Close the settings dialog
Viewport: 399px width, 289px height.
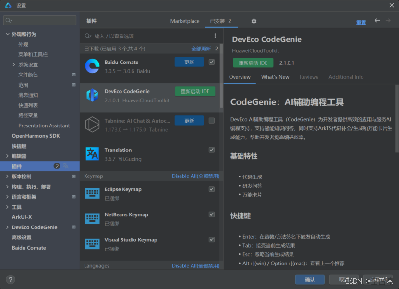pos(392,5)
